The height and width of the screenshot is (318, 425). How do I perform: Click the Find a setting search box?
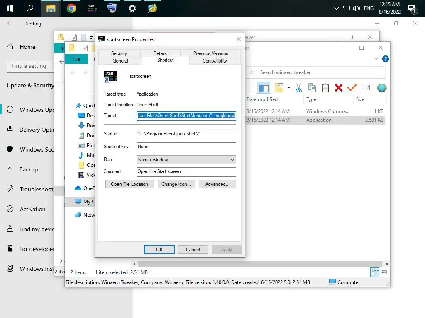pos(30,66)
